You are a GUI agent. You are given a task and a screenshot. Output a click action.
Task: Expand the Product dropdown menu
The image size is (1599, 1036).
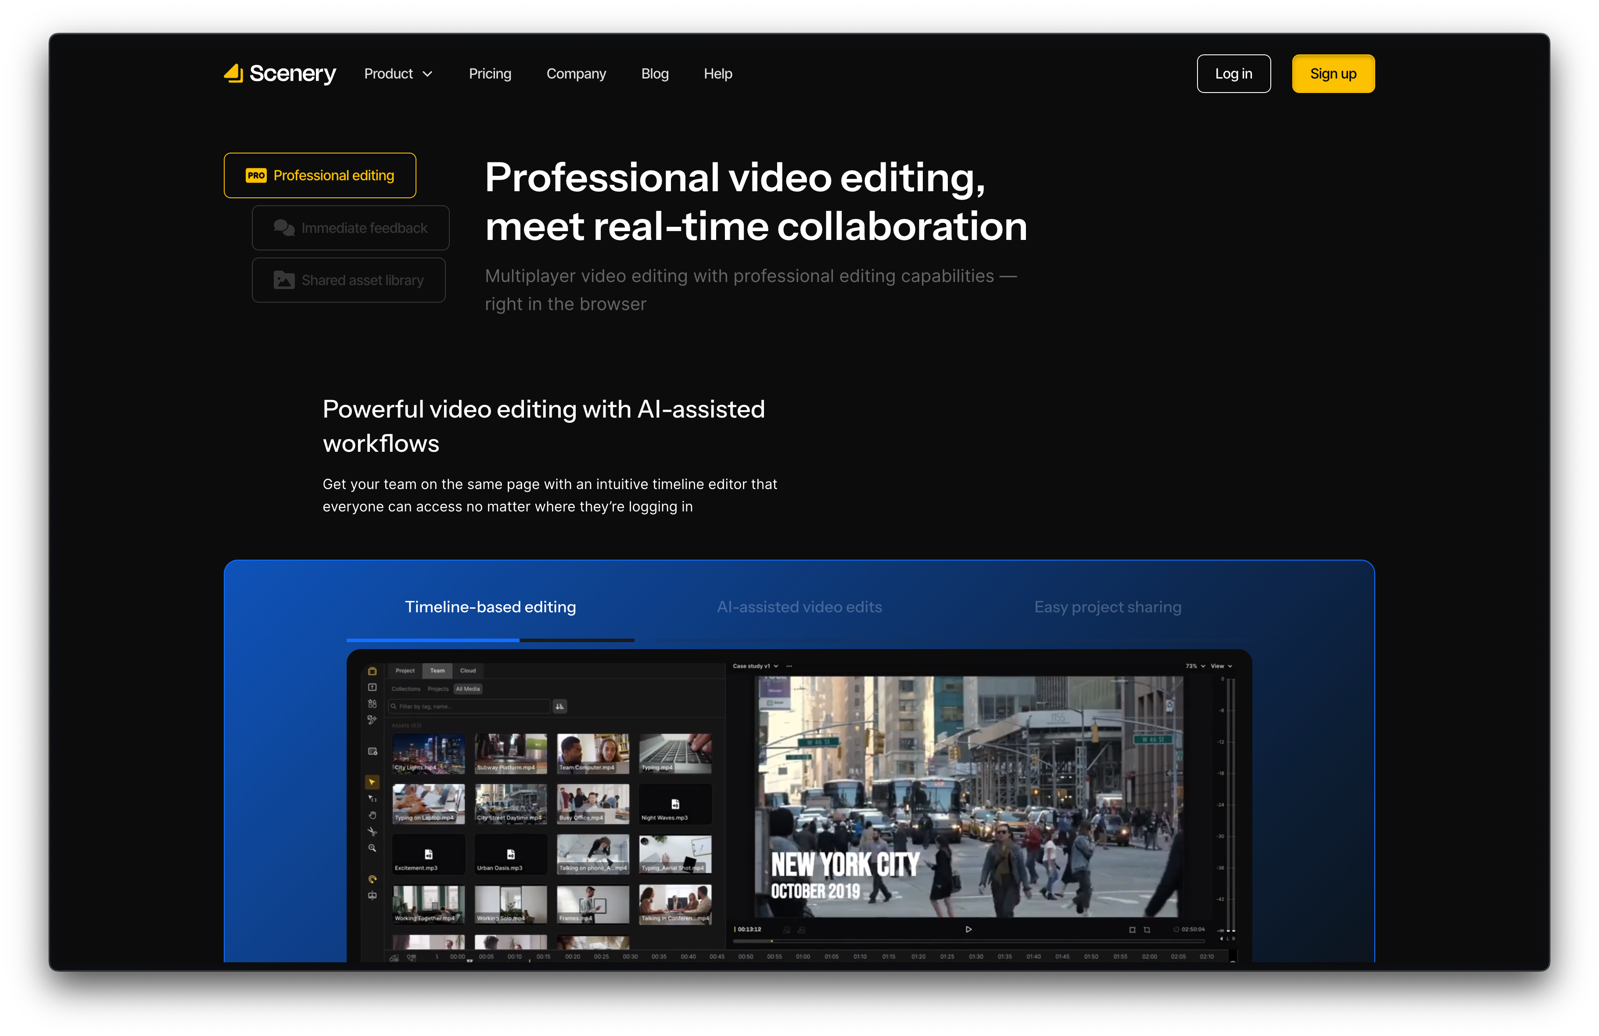point(398,74)
